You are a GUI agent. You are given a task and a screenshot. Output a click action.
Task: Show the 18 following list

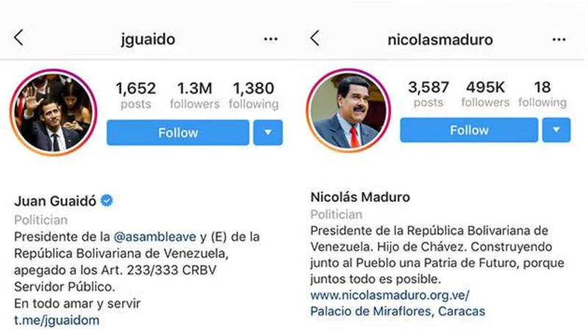coord(542,94)
